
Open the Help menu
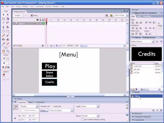click(63, 6)
